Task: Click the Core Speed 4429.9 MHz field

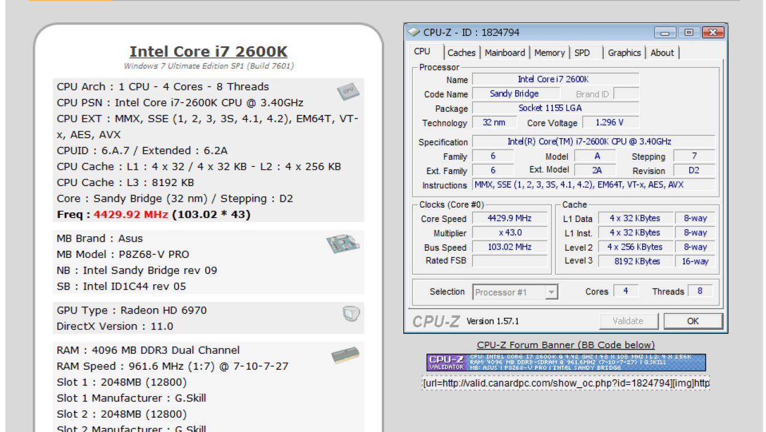Action: click(x=509, y=218)
